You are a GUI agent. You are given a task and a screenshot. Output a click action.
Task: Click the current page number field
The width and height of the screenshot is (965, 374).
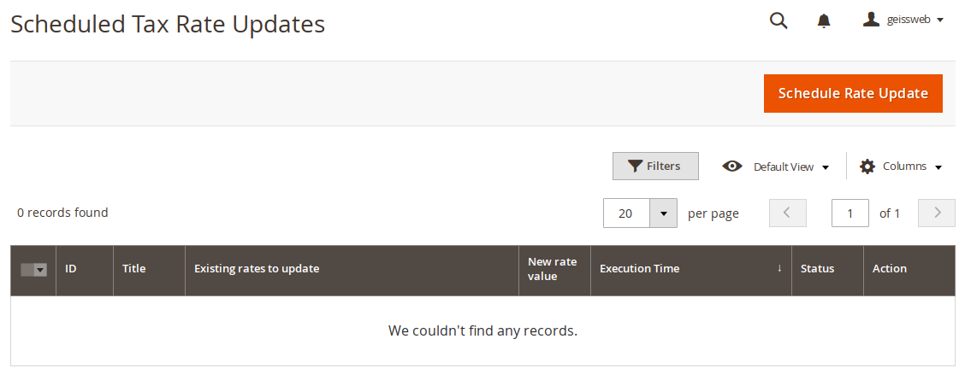(850, 213)
